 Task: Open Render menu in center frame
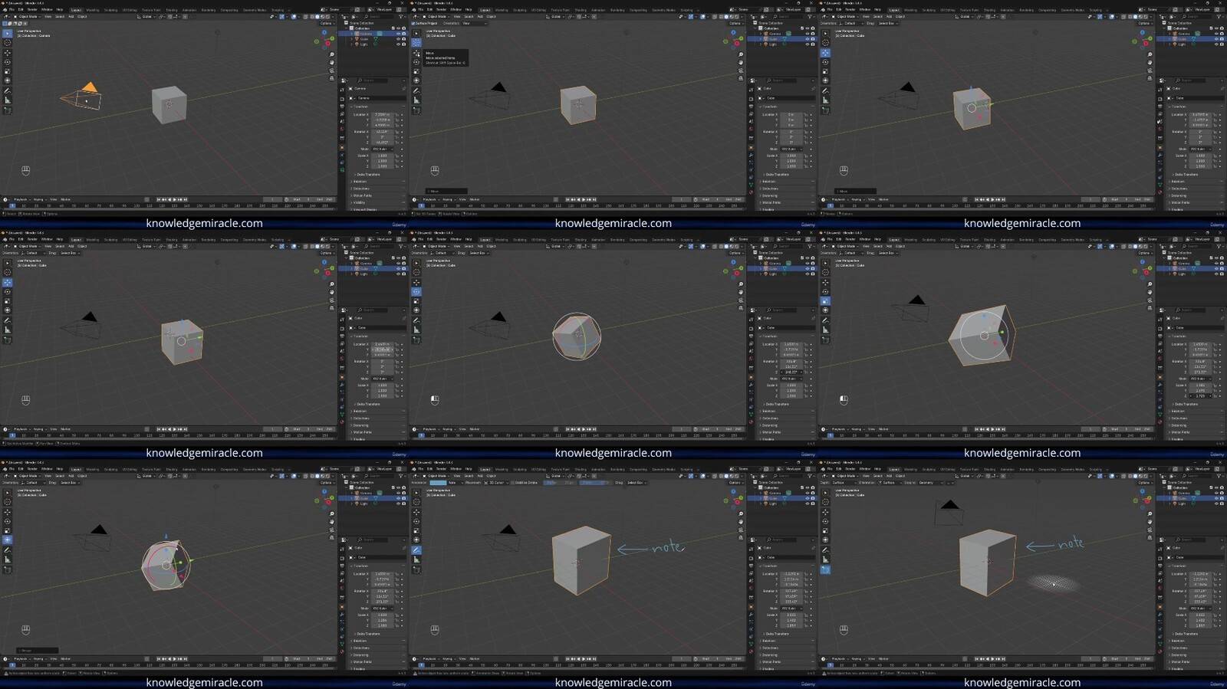(x=441, y=240)
